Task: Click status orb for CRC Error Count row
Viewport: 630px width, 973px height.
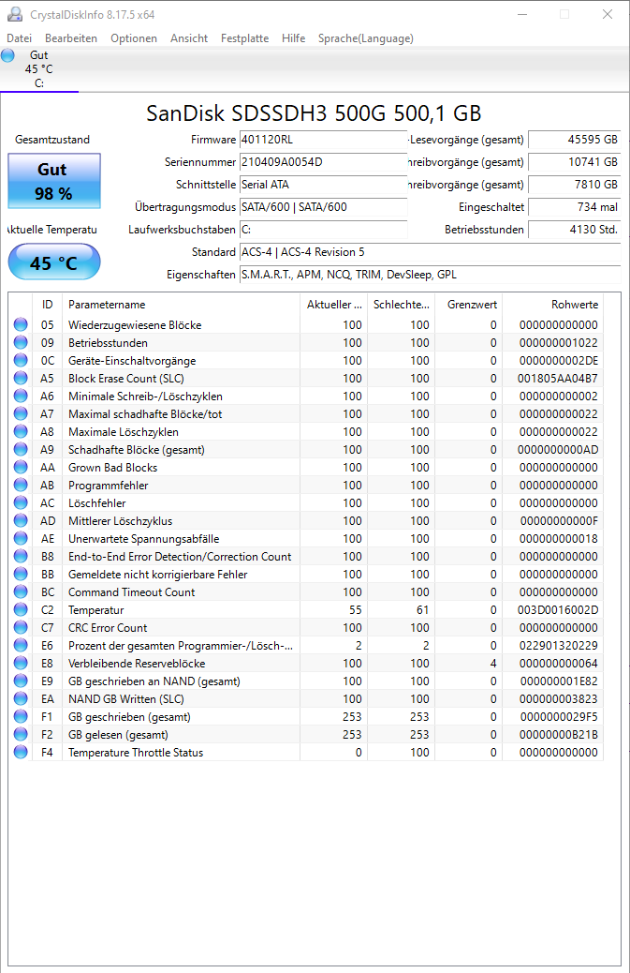Action: pyautogui.click(x=21, y=627)
